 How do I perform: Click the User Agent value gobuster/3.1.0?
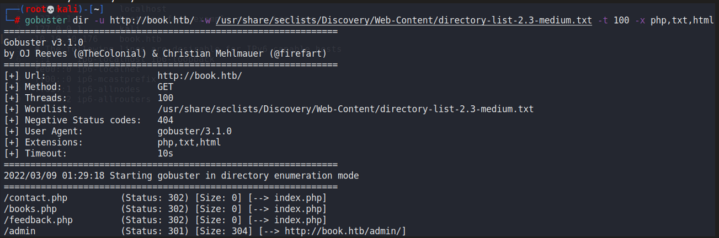194,131
